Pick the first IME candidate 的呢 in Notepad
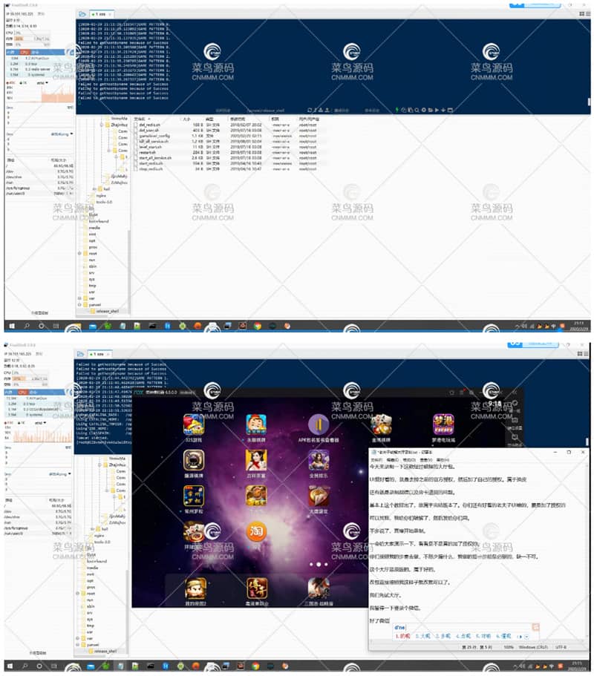The height and width of the screenshot is (676, 594). pos(403,637)
